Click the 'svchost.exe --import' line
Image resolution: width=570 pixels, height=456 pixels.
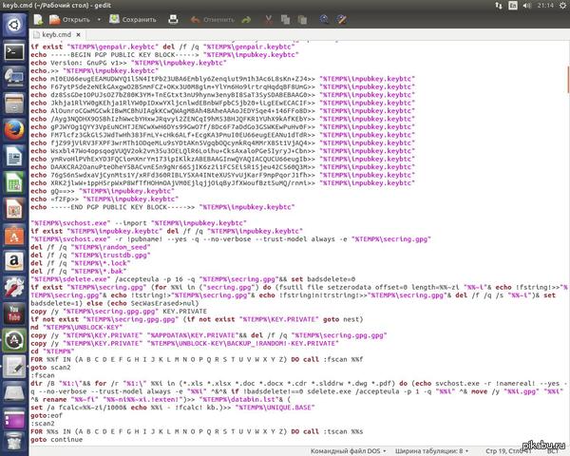[139, 223]
